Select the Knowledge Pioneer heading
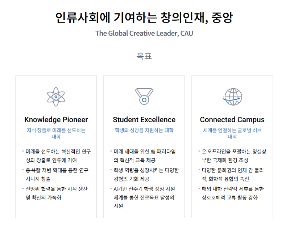The height and width of the screenshot is (226, 290). (x=56, y=120)
